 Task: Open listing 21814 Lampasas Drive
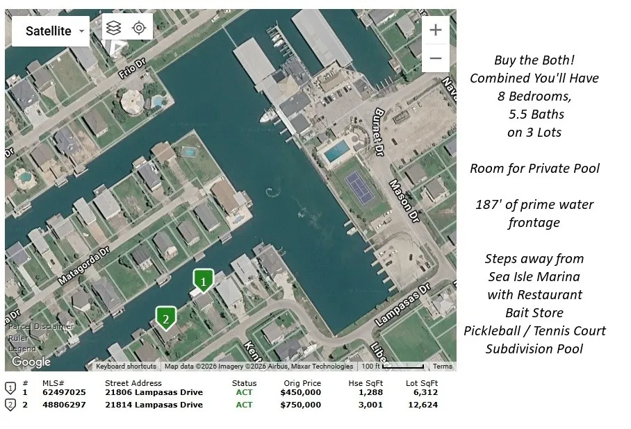154,405
